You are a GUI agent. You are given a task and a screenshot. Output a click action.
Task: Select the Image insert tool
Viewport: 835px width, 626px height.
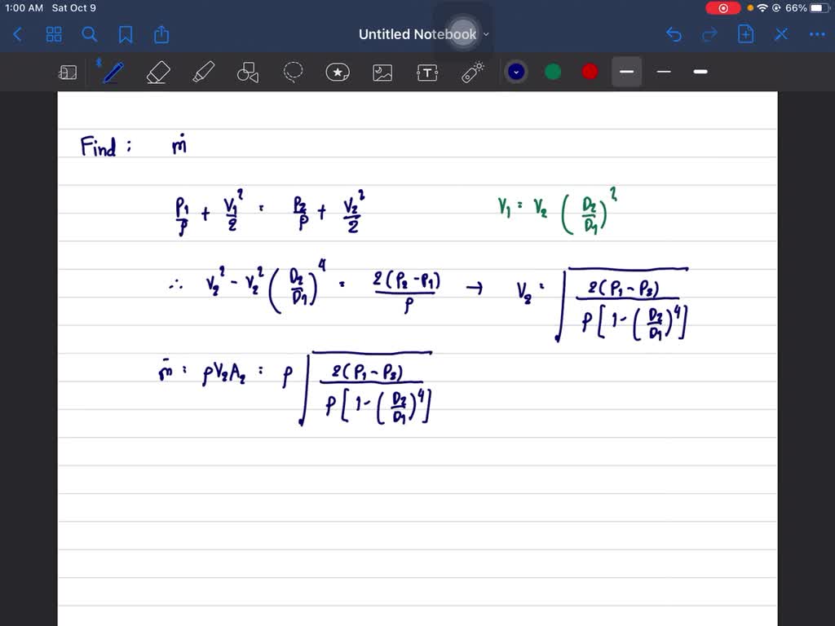tap(382, 73)
